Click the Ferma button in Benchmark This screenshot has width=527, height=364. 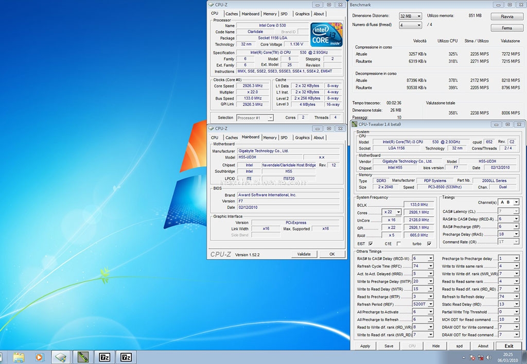click(x=507, y=28)
